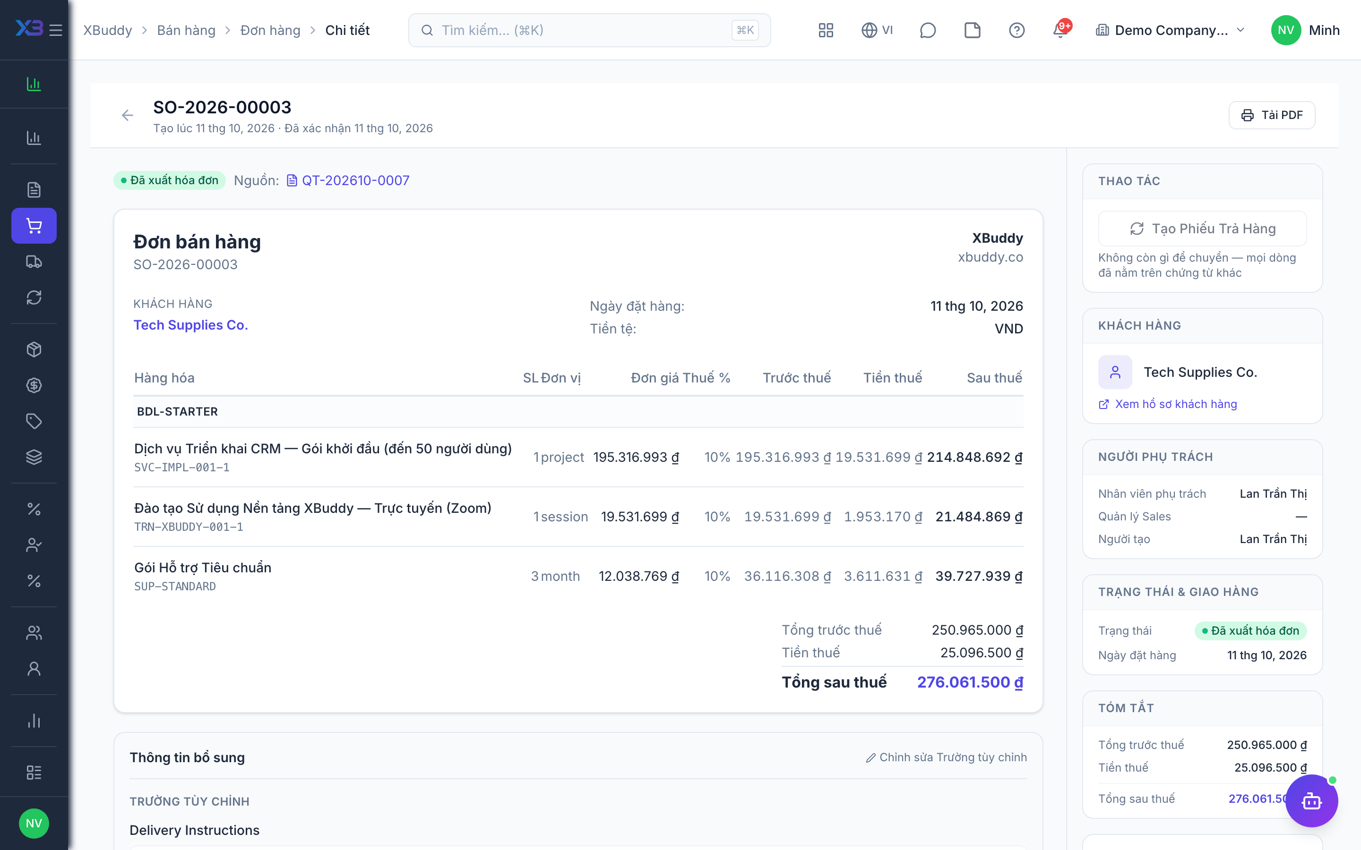The width and height of the screenshot is (1361, 850).
Task: Click the Tạo Phiếu Trả Hàng button
Action: pos(1202,228)
